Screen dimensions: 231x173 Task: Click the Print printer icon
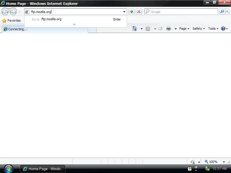169,29
